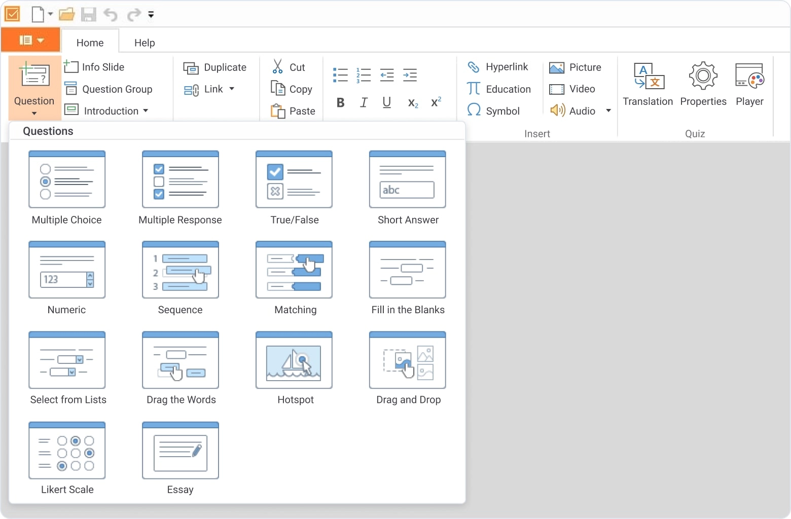Expand the Introduction dropdown
The image size is (791, 519).
tap(146, 111)
